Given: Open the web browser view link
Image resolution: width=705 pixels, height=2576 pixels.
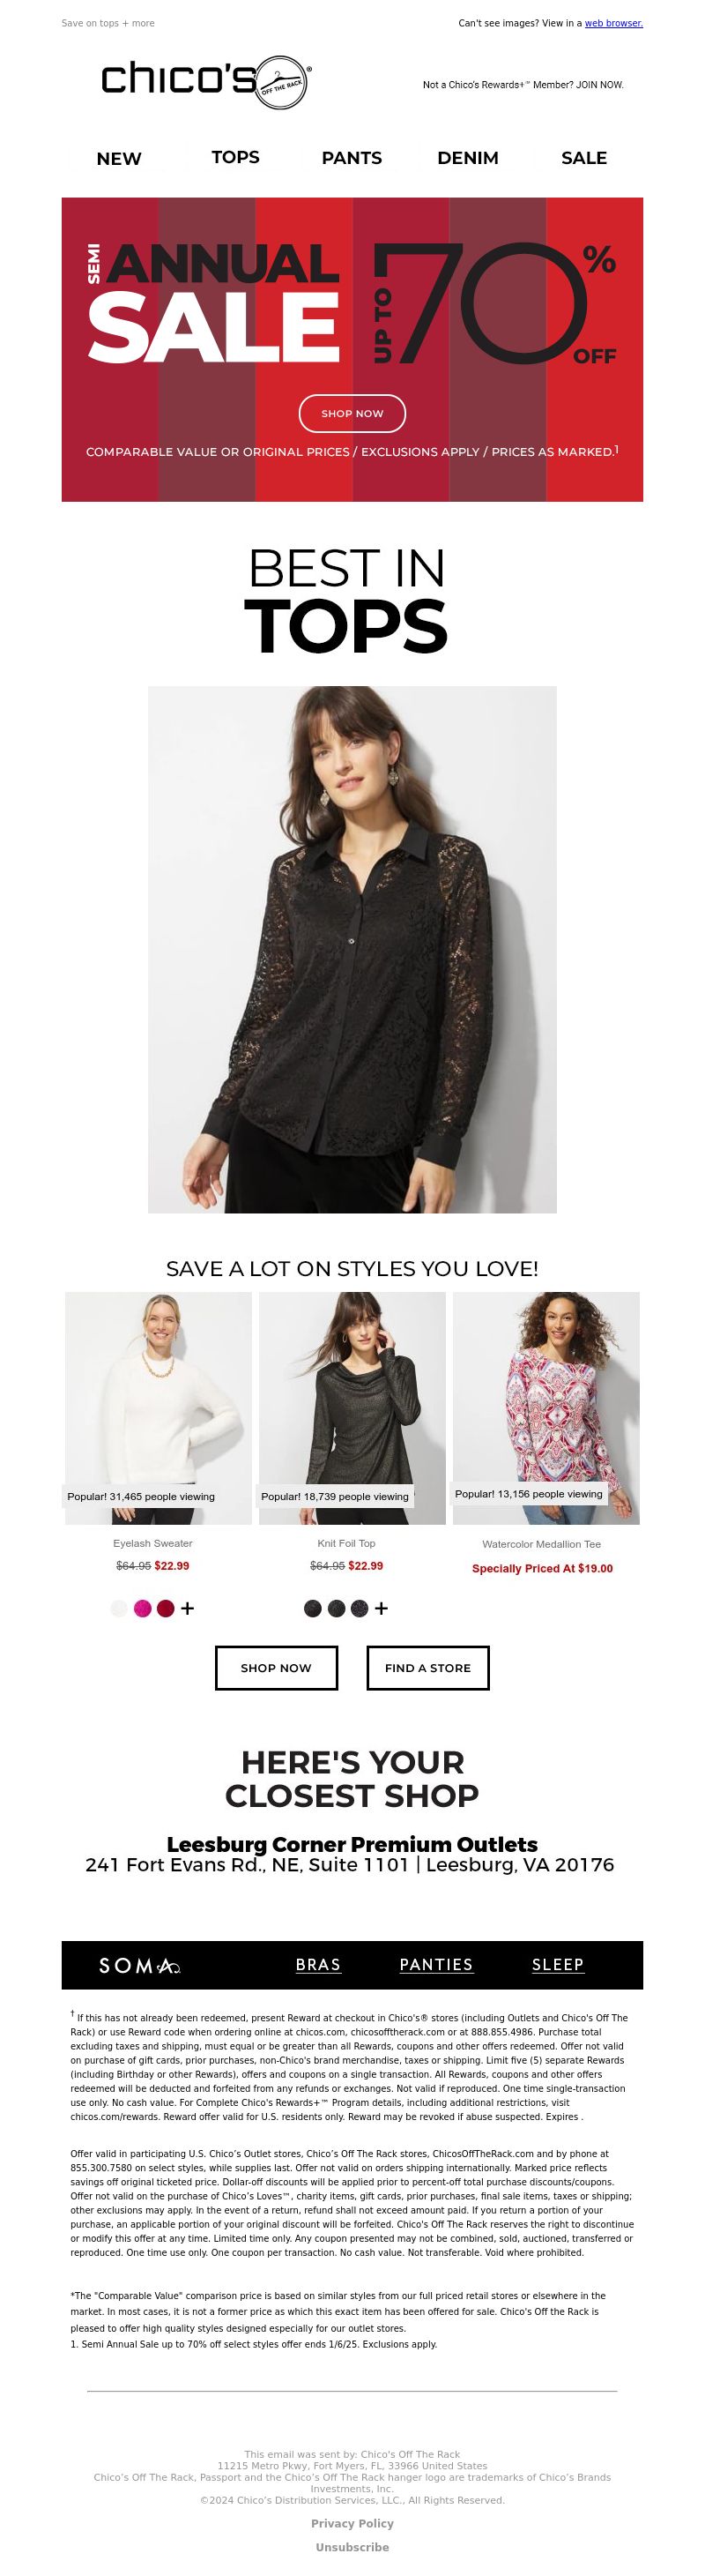Looking at the screenshot, I should 613,23.
